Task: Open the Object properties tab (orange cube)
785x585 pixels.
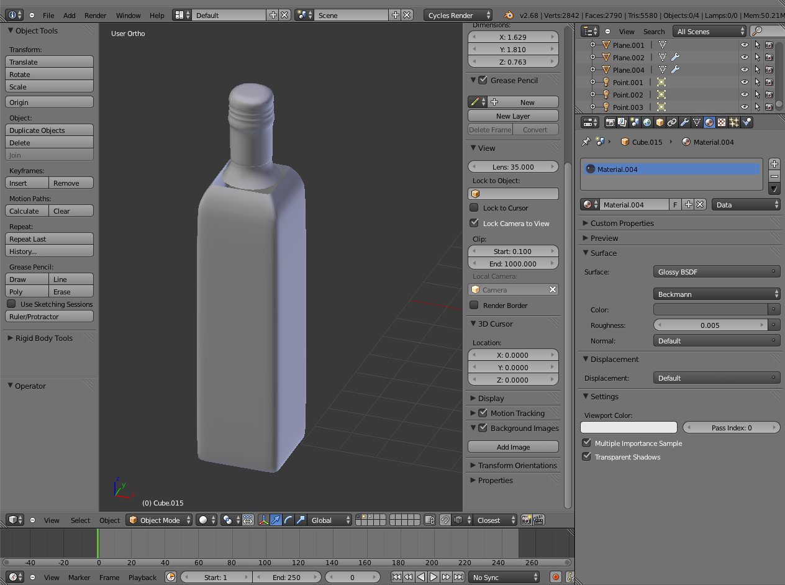Action: [660, 122]
